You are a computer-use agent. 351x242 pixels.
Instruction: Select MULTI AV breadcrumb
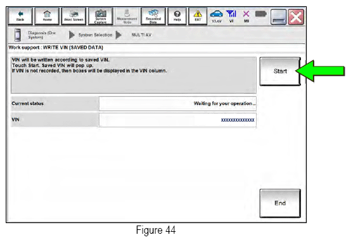point(141,35)
